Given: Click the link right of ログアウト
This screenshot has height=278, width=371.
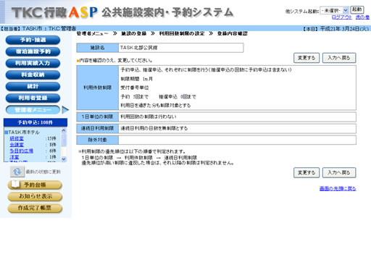Looking at the screenshot, I should [x=362, y=17].
